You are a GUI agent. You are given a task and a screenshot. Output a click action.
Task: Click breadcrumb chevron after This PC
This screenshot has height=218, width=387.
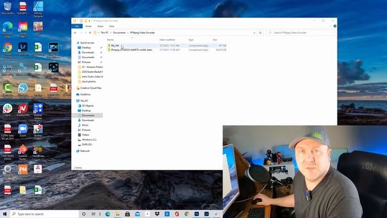[x=111, y=33]
